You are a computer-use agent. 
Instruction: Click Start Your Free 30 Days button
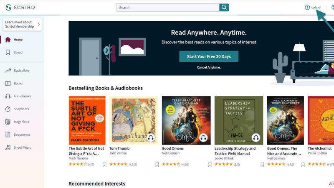pos(209,56)
